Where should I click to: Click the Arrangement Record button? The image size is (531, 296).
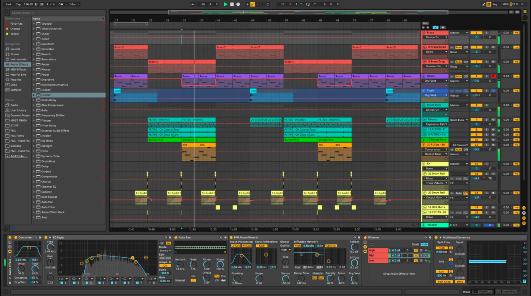(238, 4)
